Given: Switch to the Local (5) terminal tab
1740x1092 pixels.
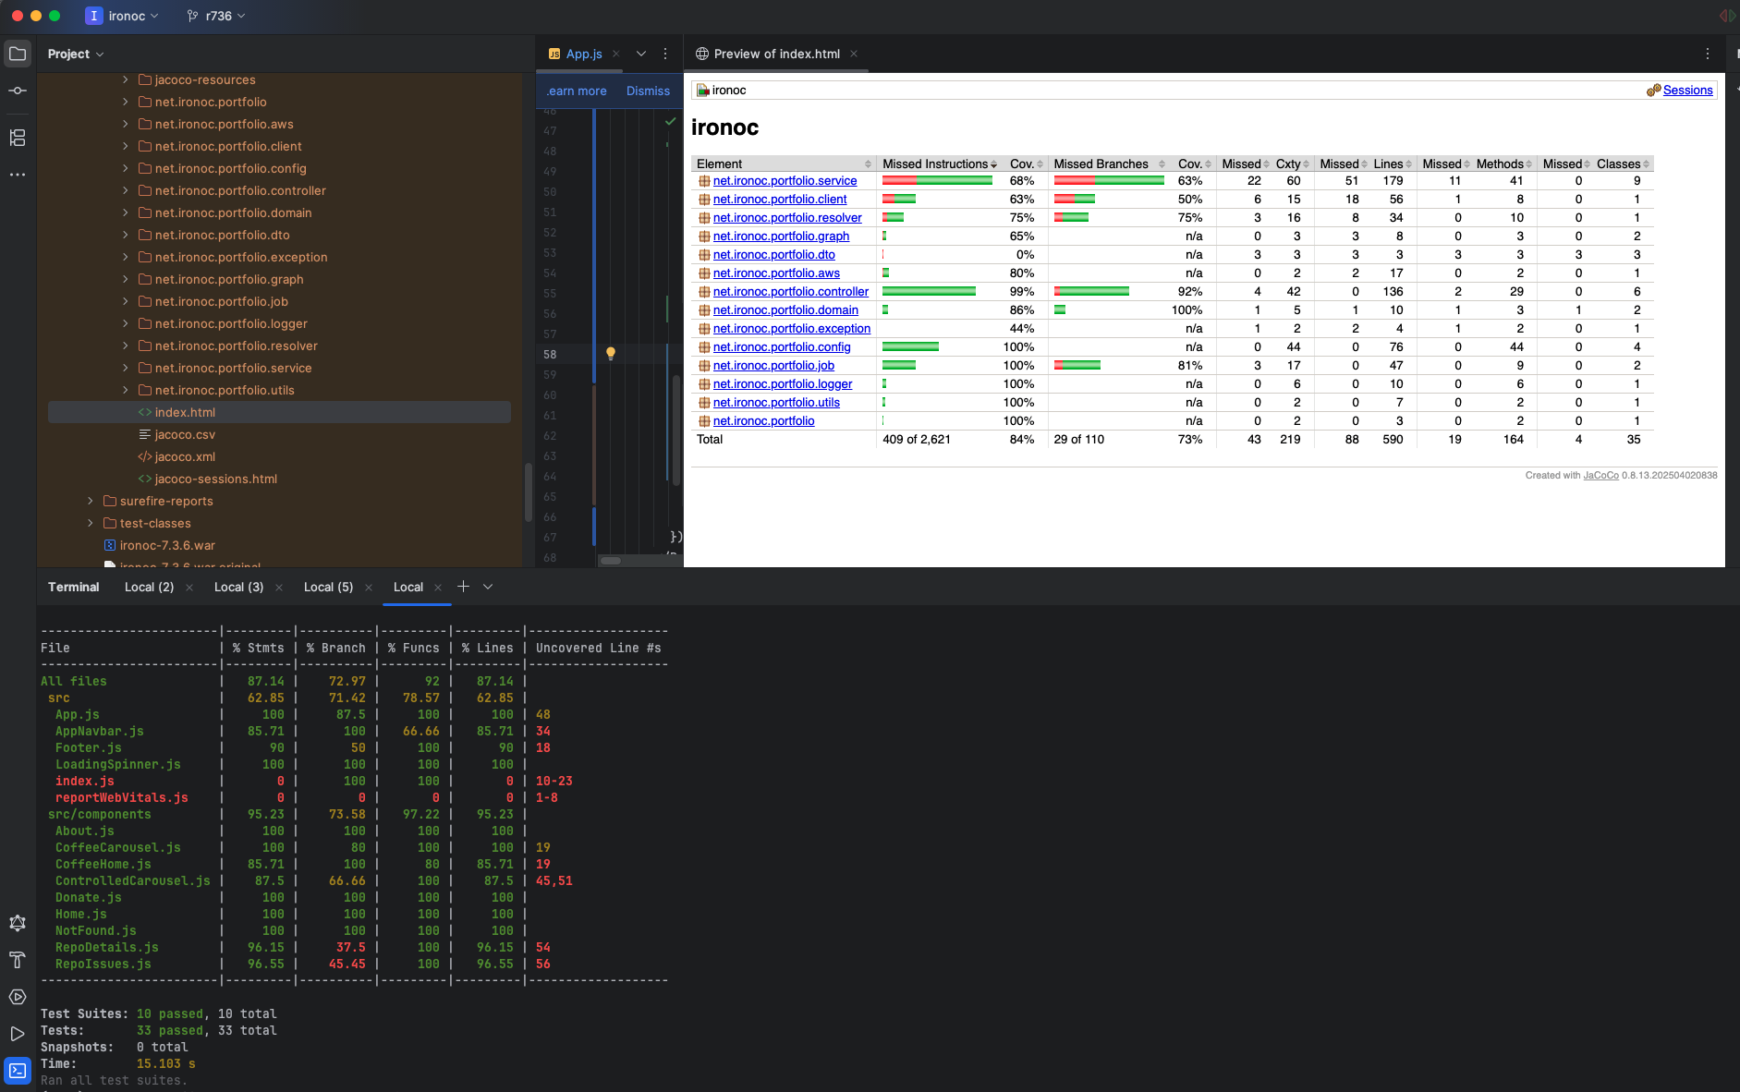Looking at the screenshot, I should pos(328,587).
